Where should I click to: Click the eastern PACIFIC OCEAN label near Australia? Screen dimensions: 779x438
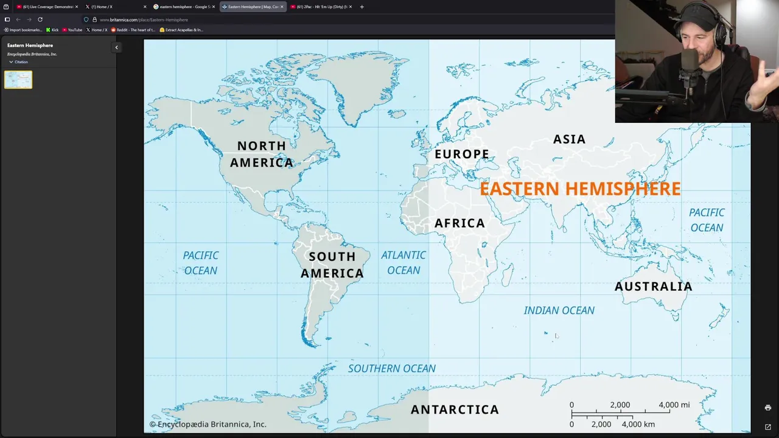(x=707, y=220)
